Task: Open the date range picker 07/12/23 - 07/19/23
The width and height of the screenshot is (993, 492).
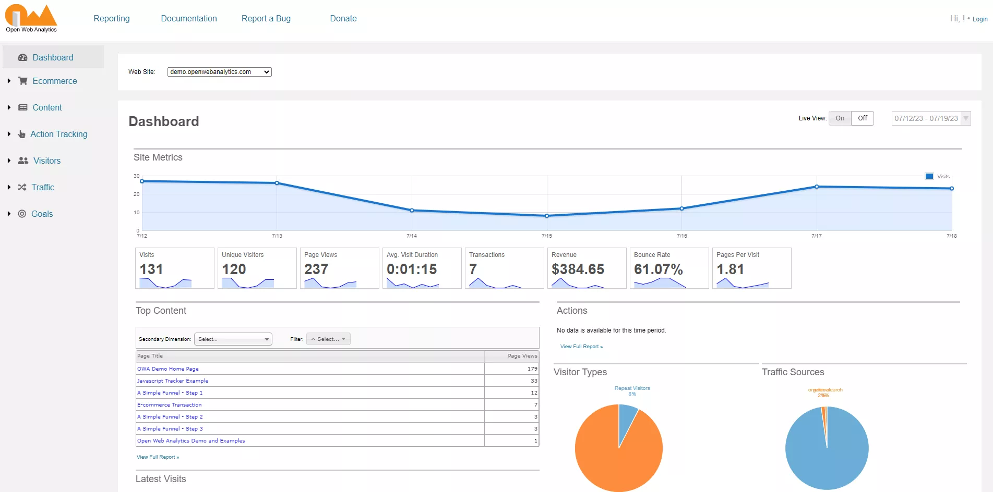Action: coord(931,118)
